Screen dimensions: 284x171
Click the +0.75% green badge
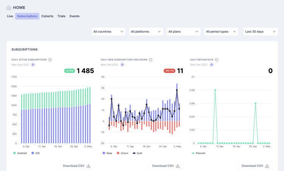click(70, 71)
